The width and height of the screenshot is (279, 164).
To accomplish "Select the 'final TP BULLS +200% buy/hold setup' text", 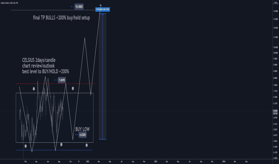I will 61,18.
